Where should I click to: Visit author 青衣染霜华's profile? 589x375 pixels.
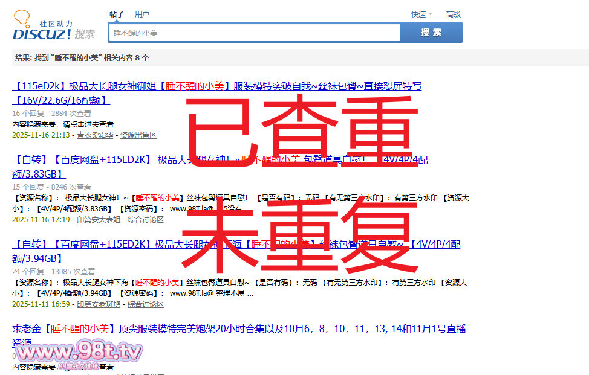point(95,135)
